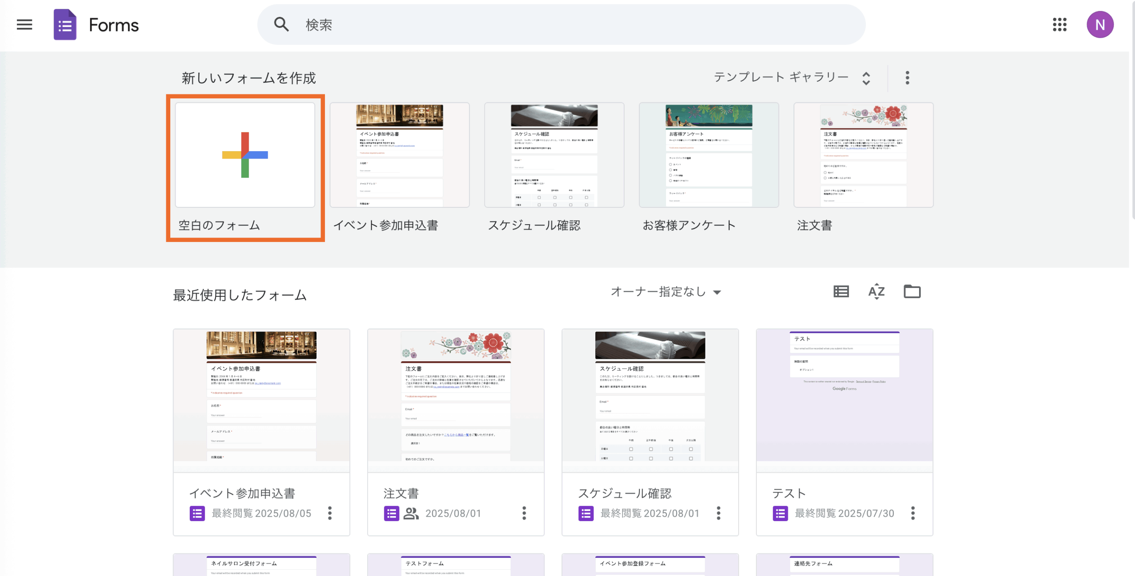The image size is (1135, 576).
Task: Create a new 空白のフォーム
Action: tap(245, 155)
